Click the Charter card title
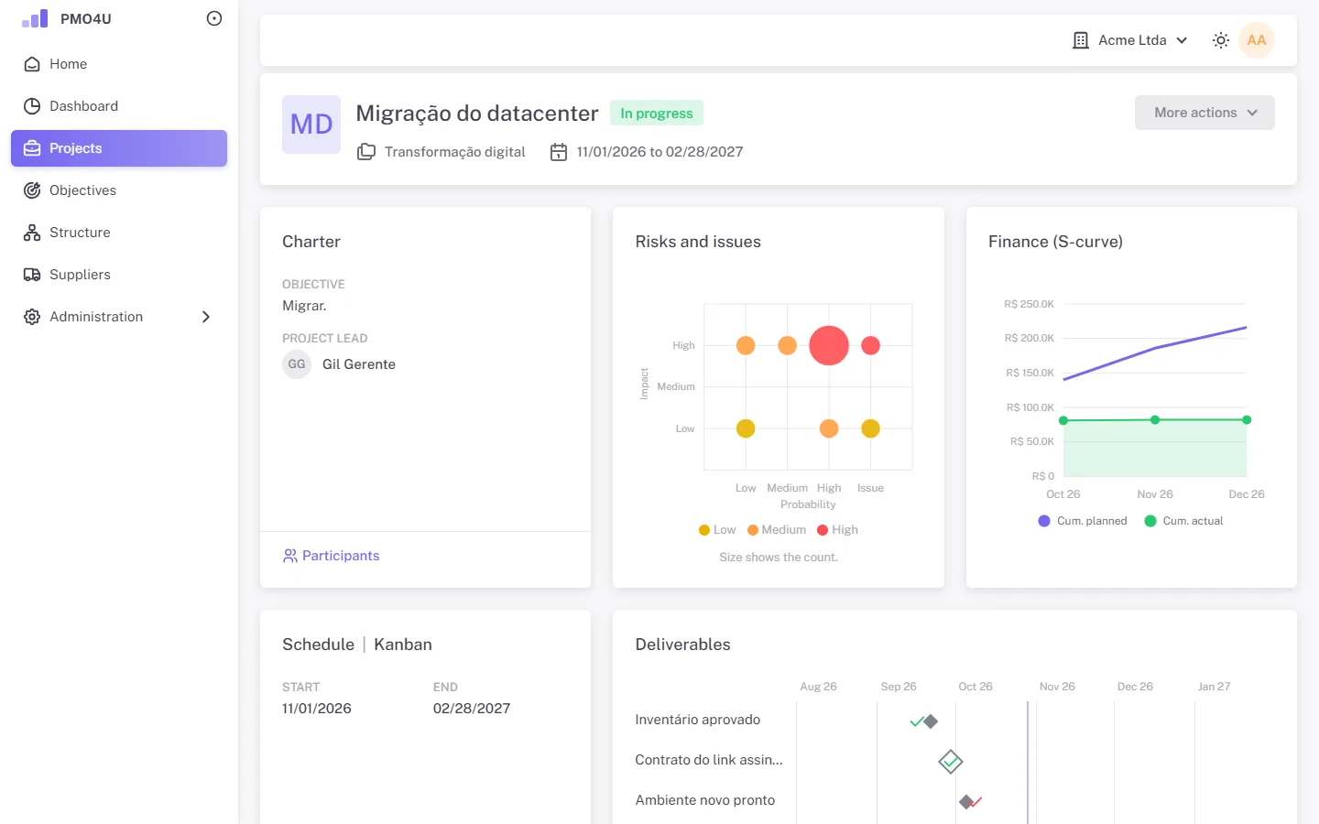 [311, 242]
